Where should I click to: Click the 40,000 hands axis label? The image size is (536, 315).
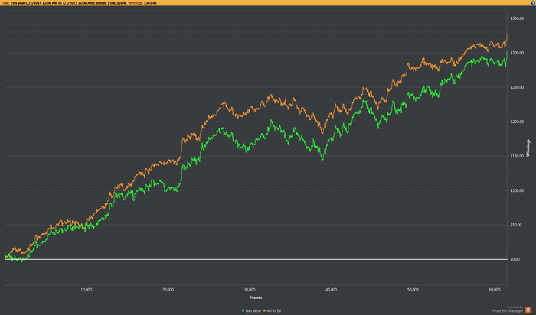pos(332,290)
